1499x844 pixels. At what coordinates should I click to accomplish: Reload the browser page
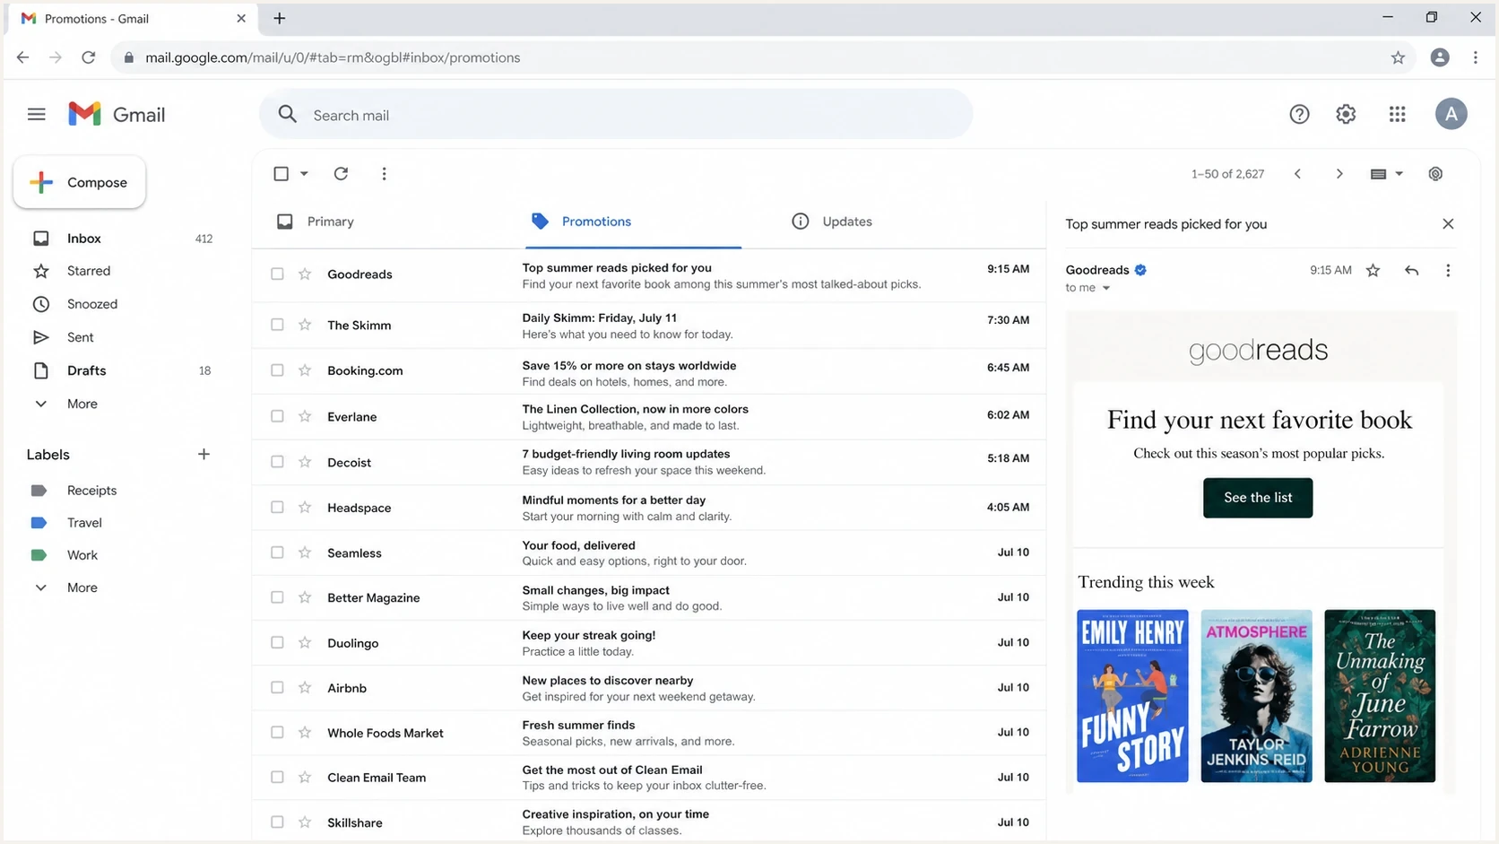[88, 57]
